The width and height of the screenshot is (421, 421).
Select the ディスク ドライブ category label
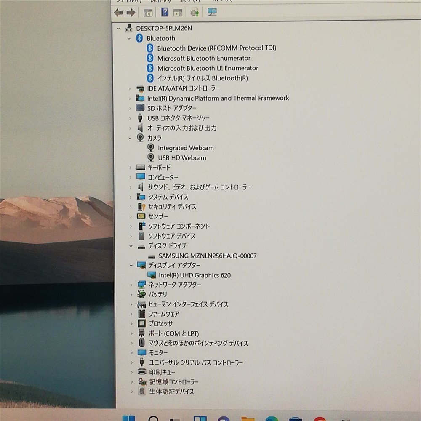[167, 246]
